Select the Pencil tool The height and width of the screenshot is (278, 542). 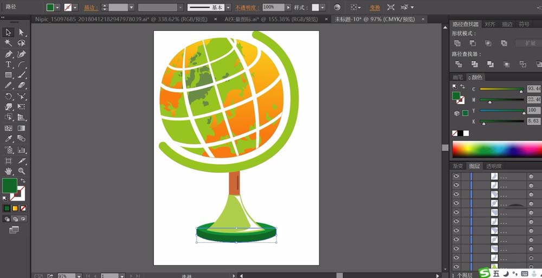coord(8,85)
